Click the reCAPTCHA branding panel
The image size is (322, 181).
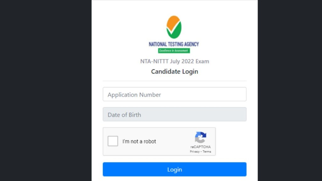point(201,141)
